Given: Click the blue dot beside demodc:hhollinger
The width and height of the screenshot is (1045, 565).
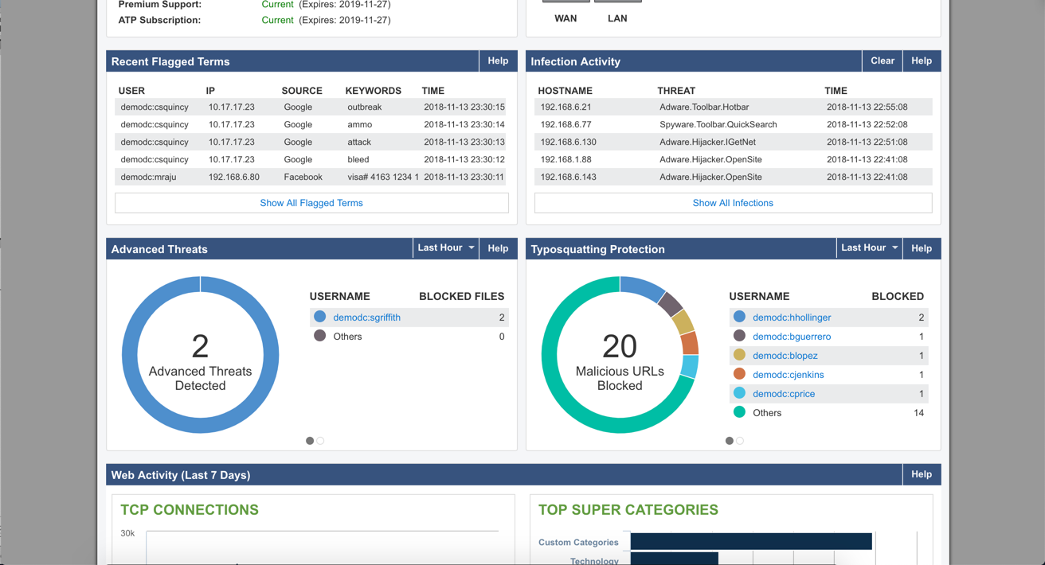Looking at the screenshot, I should [x=739, y=317].
